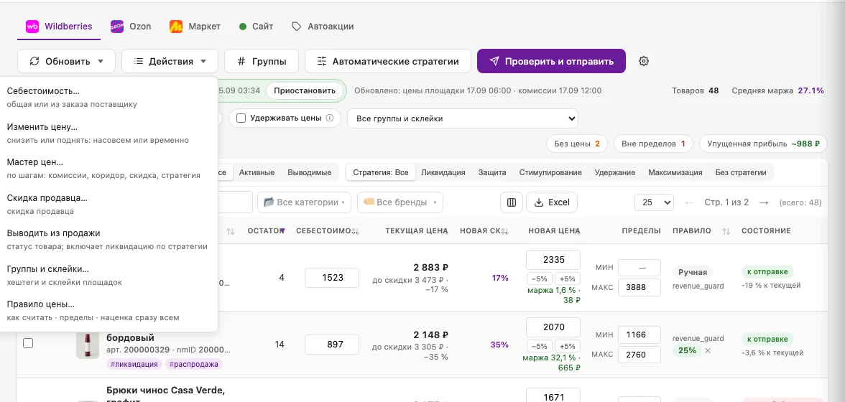Image resolution: width=845 pixels, height=402 pixels.
Task: Sort by Новая цена column header
Action: point(554,231)
